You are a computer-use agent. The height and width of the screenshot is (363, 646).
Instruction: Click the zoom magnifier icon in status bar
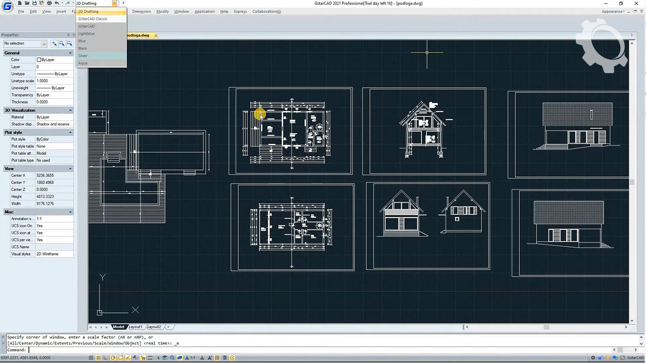(172, 358)
